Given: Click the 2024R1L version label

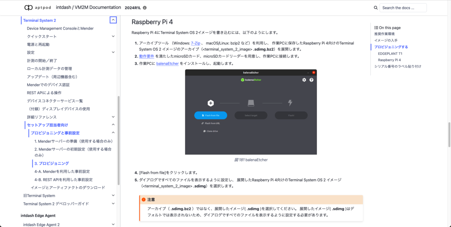Looking at the screenshot, I should pos(132,7).
